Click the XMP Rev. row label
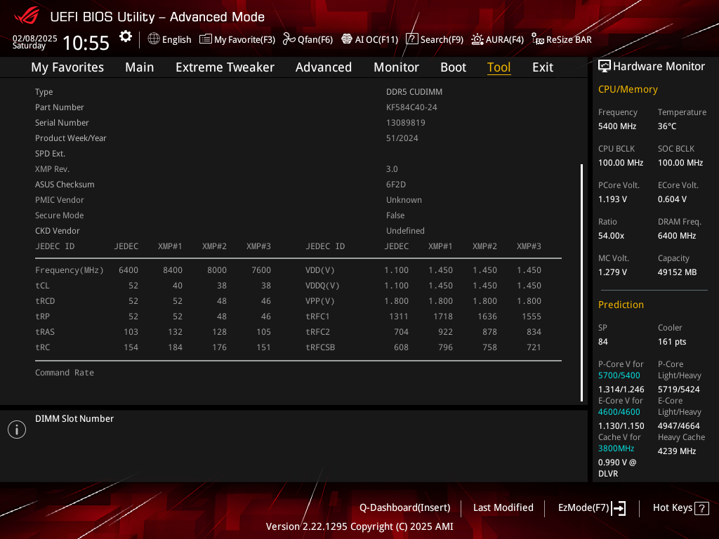 click(x=52, y=169)
